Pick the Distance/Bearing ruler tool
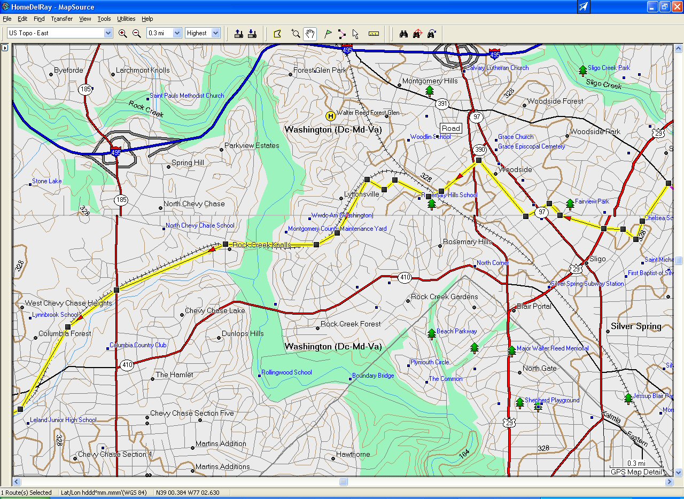Viewport: 684px width, 499px height. click(374, 33)
